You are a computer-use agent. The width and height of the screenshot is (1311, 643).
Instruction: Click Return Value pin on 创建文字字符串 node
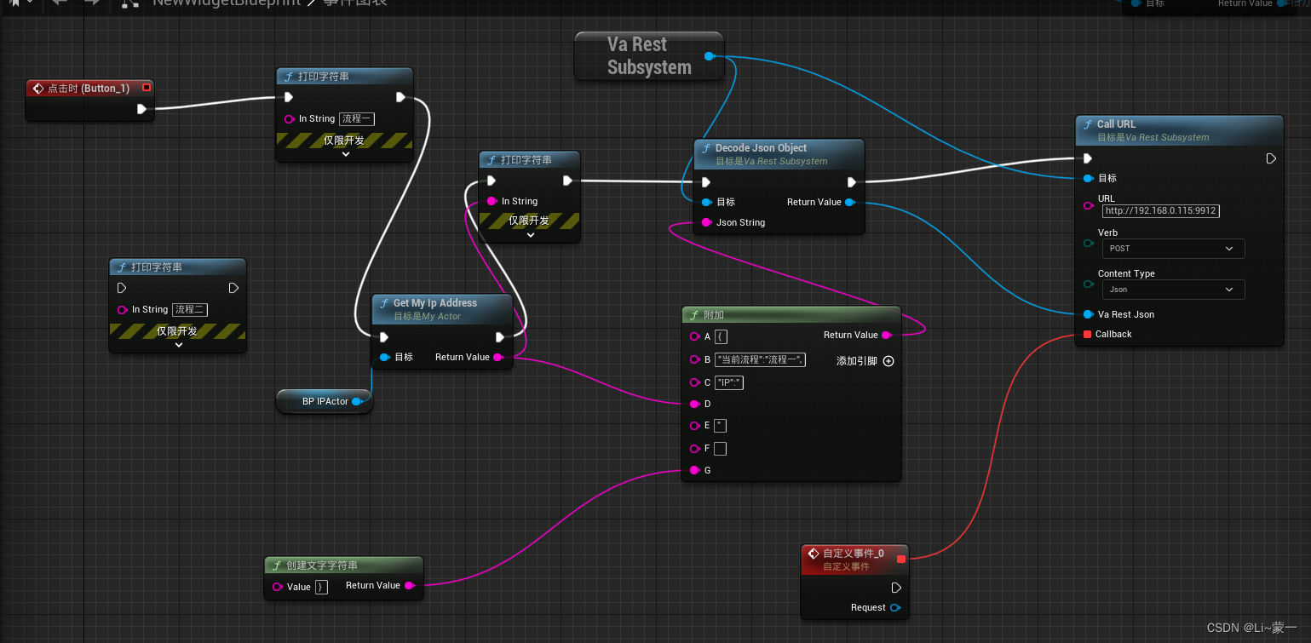pos(409,586)
